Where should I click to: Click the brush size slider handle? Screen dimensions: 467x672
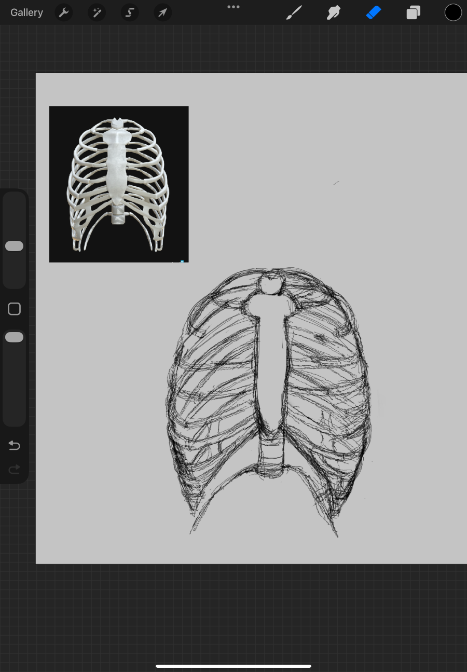coord(15,246)
